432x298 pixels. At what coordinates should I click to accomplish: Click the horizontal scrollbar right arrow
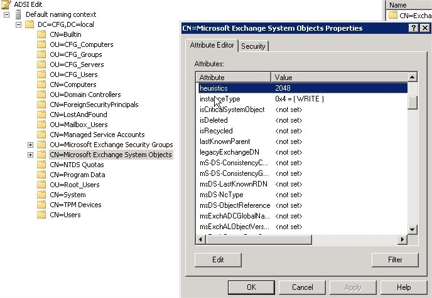pos(402,240)
